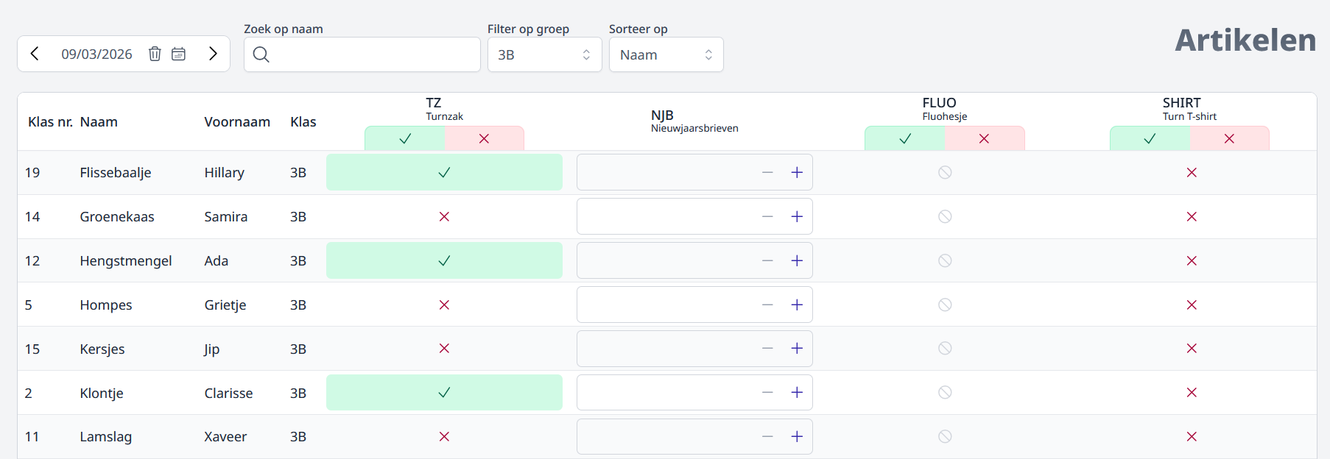Mark all Turn T-shirt as checked in header

[x=1150, y=138]
